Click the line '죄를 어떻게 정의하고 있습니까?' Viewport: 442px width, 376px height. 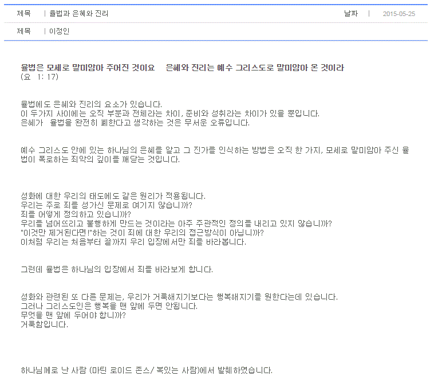coord(76,214)
